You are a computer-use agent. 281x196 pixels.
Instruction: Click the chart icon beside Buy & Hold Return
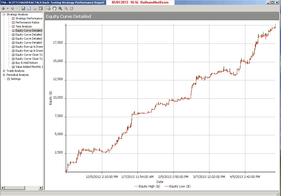pos(13,63)
